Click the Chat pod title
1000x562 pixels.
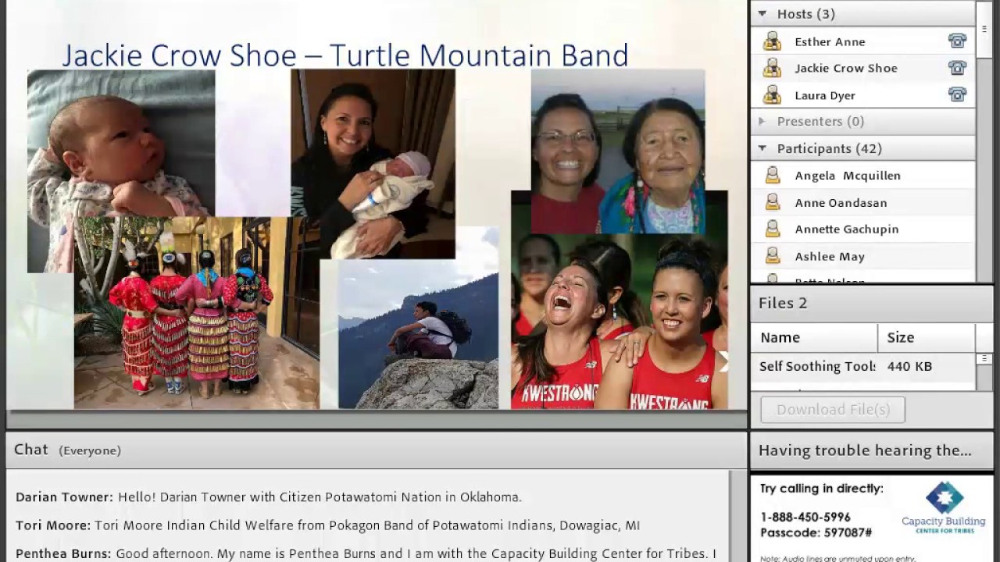coord(31,450)
